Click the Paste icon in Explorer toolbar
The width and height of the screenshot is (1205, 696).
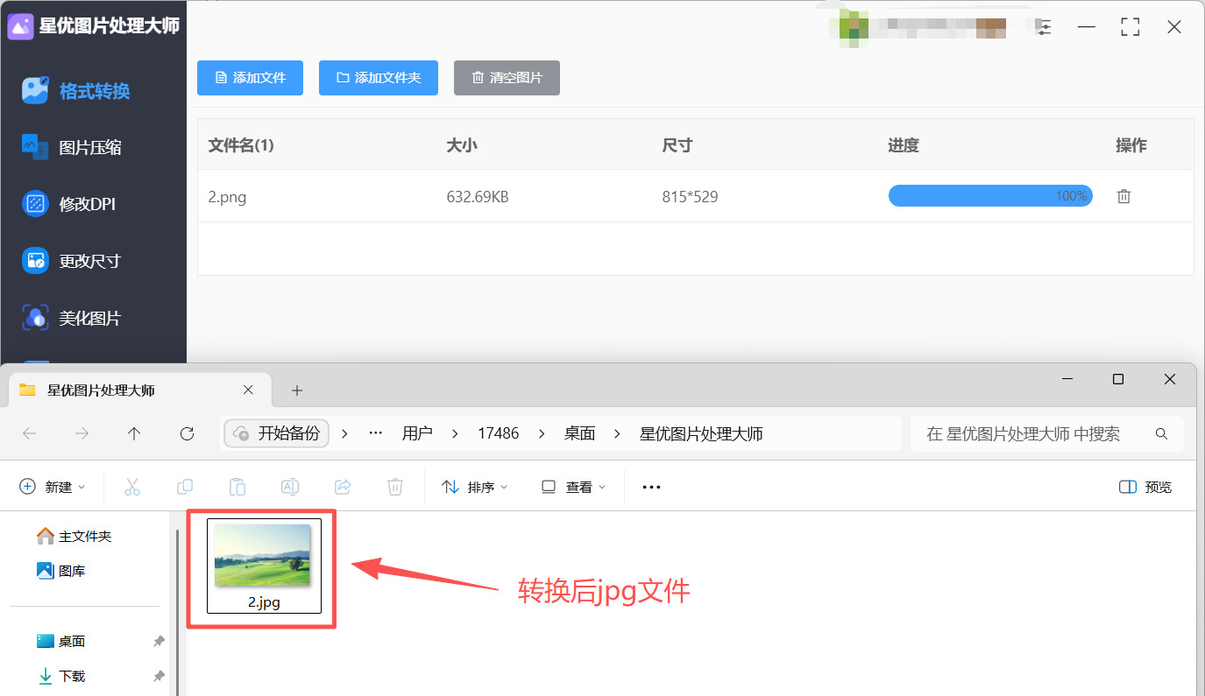click(237, 487)
